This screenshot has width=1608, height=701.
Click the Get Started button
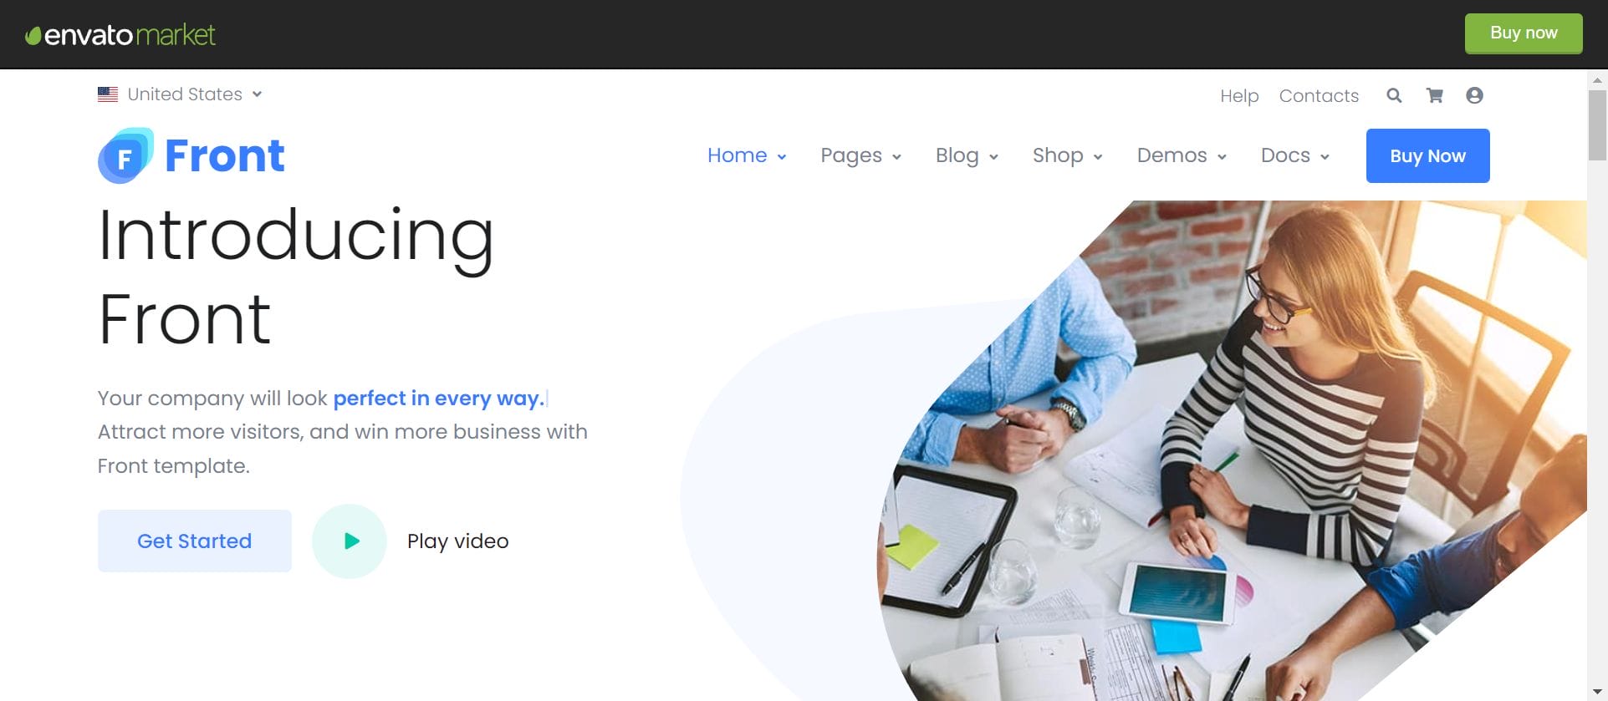[195, 541]
